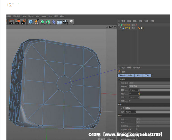172x140 pixels.
Task: Open the 局部圆角 dropdown
Action: [x=153, y=126]
